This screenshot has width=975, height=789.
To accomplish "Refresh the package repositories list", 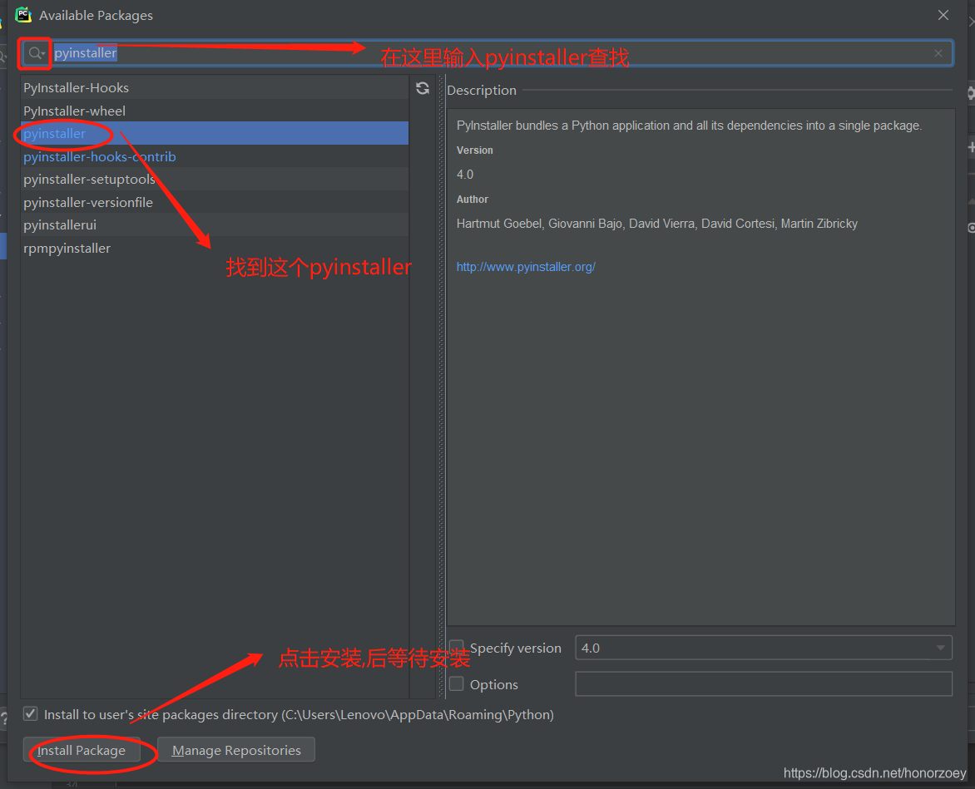I will [x=423, y=87].
